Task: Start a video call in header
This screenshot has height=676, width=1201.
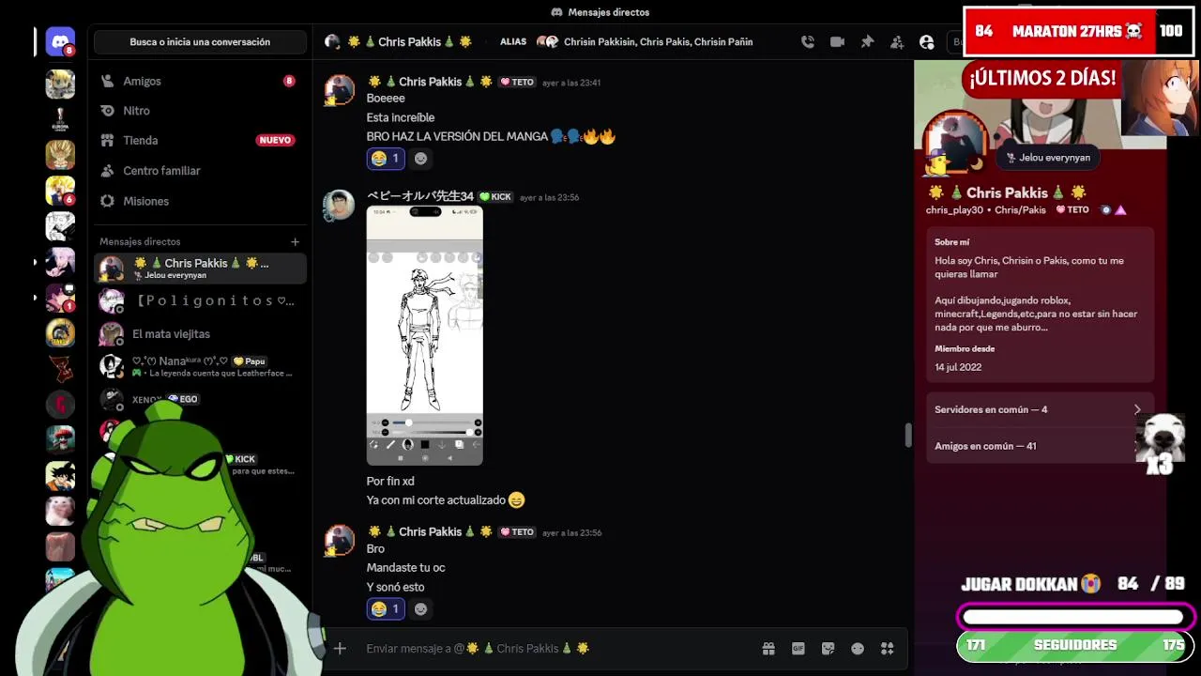Action: 837,41
